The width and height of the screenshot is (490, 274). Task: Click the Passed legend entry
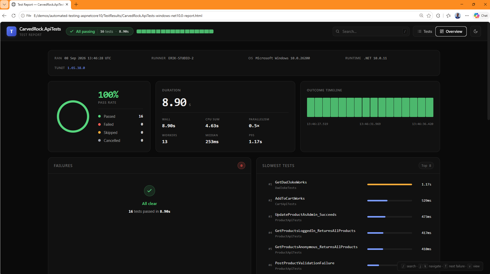pos(120,116)
